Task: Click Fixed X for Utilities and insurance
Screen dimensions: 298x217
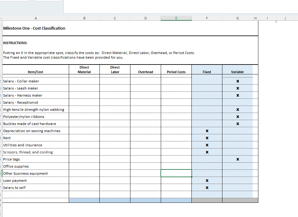Action: click(207, 145)
